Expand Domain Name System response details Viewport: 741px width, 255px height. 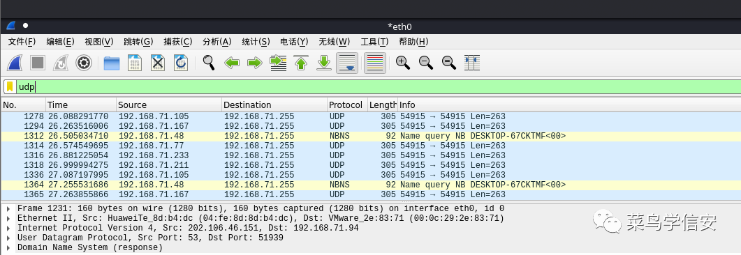(8, 248)
